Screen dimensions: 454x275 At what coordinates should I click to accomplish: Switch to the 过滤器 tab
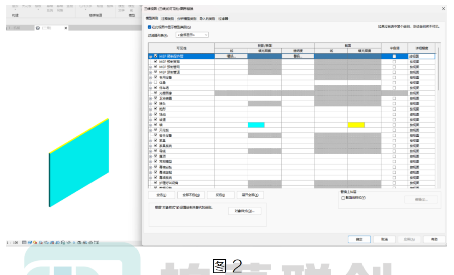(x=223, y=19)
